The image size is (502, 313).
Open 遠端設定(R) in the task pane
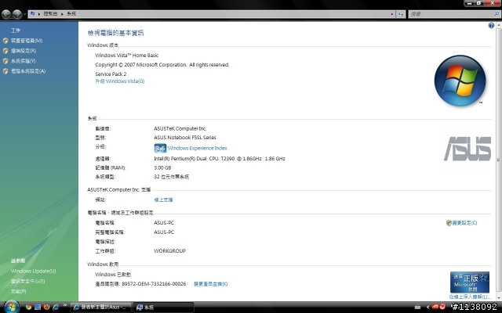point(24,51)
